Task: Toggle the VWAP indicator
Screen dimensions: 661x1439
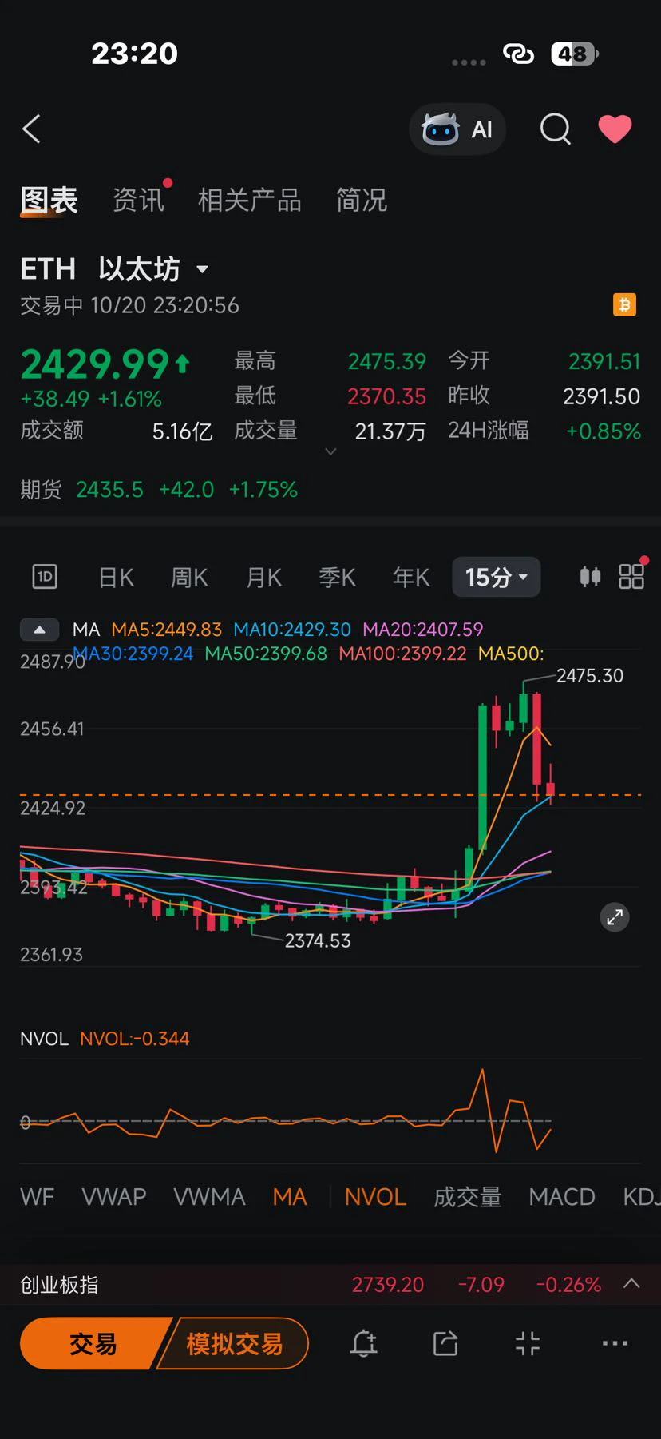Action: point(114,1197)
